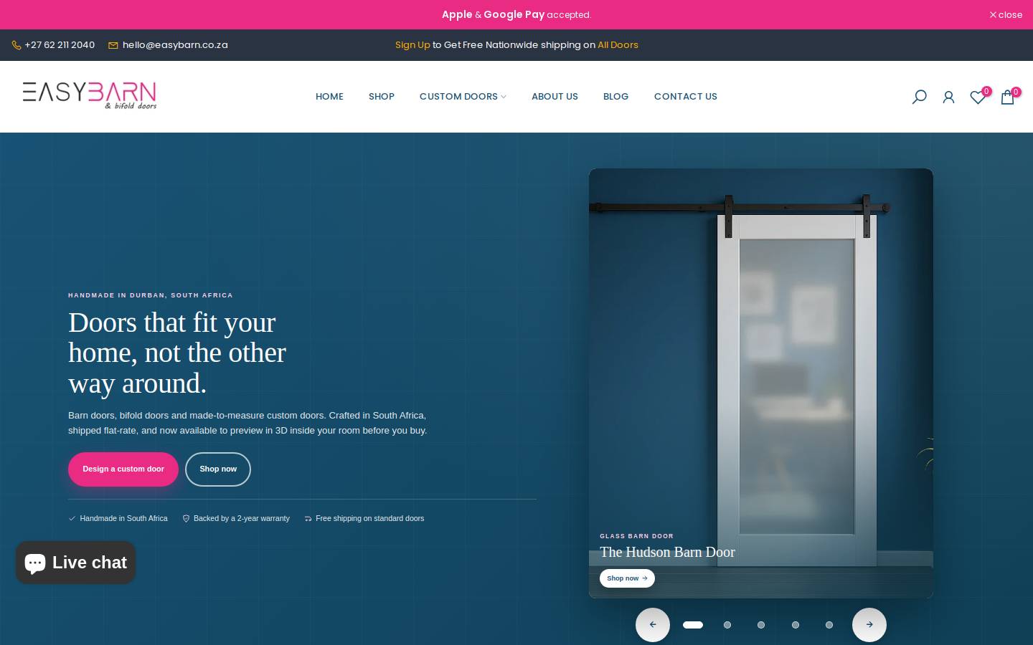This screenshot has width=1033, height=645.
Task: Click the envelope icon beside the email address
Action: pos(113,45)
